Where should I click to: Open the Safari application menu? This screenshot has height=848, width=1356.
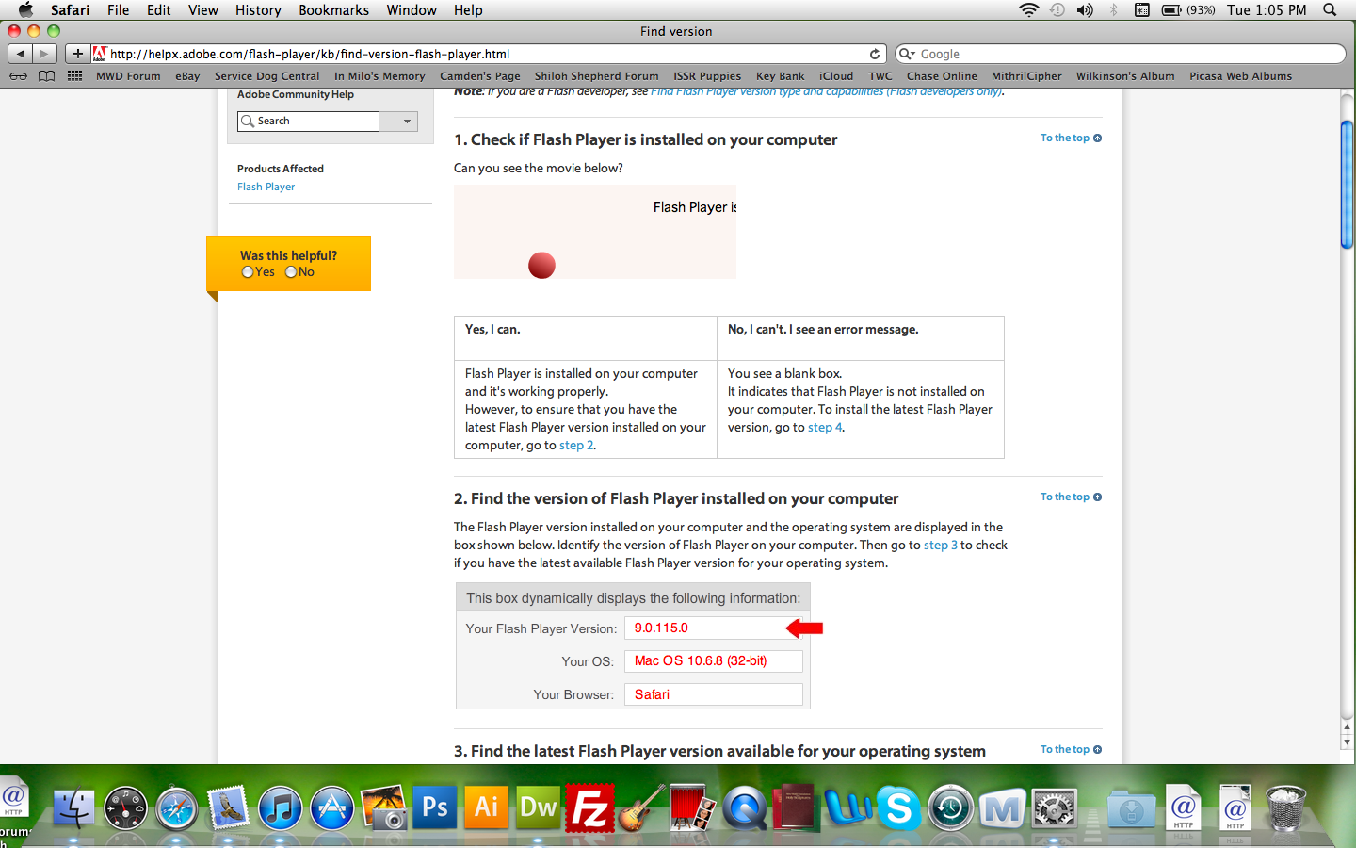70,10
